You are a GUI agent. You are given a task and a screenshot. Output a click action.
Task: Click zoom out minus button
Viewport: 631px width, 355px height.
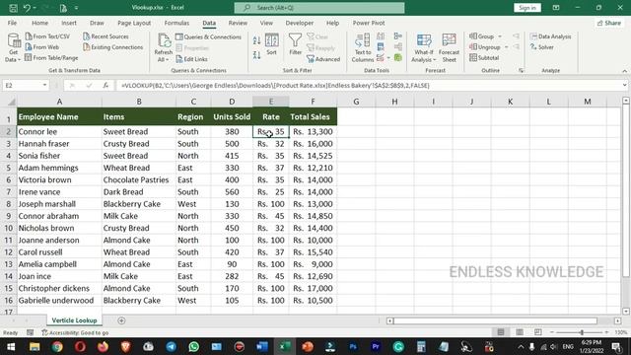(x=552, y=332)
